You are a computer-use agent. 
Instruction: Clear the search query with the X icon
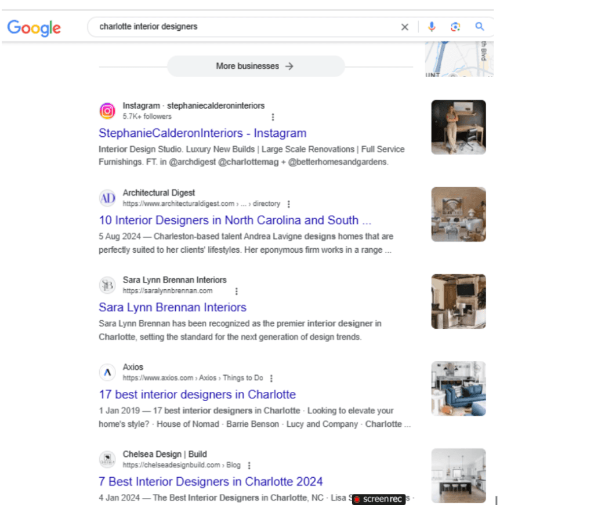tap(404, 27)
